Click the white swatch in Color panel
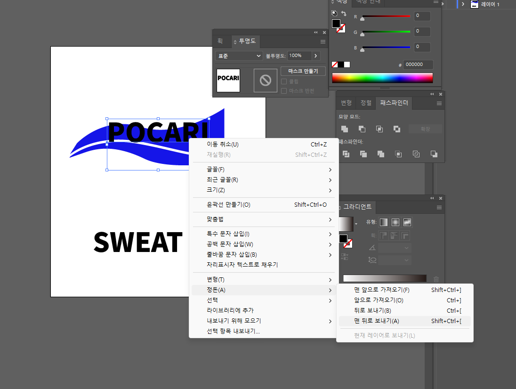The width and height of the screenshot is (516, 389). point(347,65)
